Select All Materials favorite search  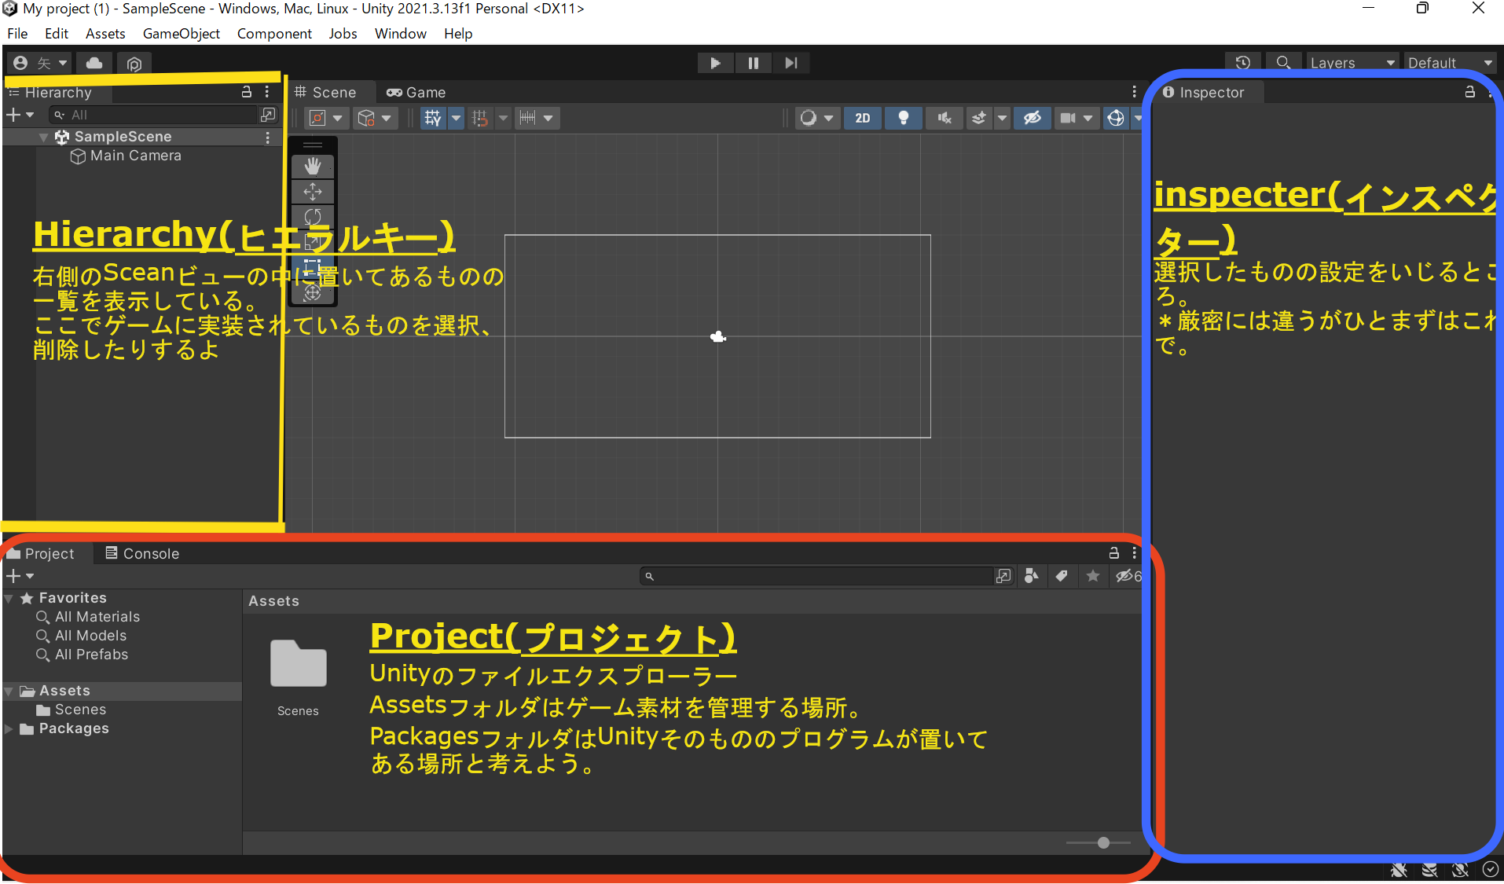tap(97, 617)
